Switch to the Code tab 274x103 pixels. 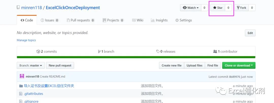pyautogui.click(x=27, y=20)
